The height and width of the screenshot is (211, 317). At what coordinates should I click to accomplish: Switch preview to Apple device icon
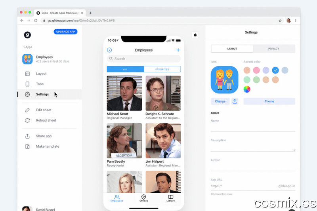click(195, 35)
